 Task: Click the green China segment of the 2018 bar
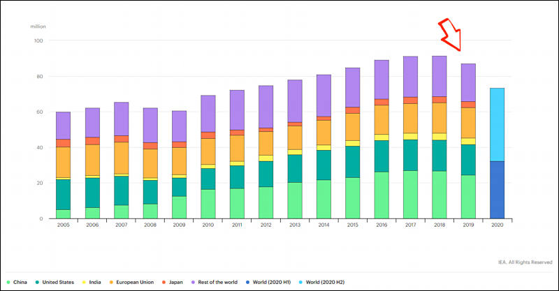[x=440, y=195]
